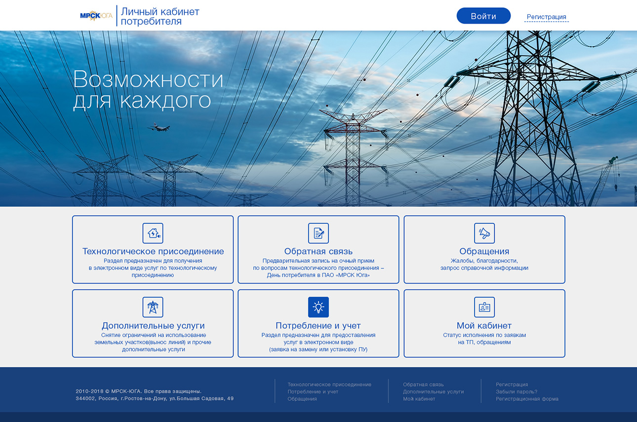Open the Дополнительные услуги card heading
This screenshot has height=422, width=637.
153,325
